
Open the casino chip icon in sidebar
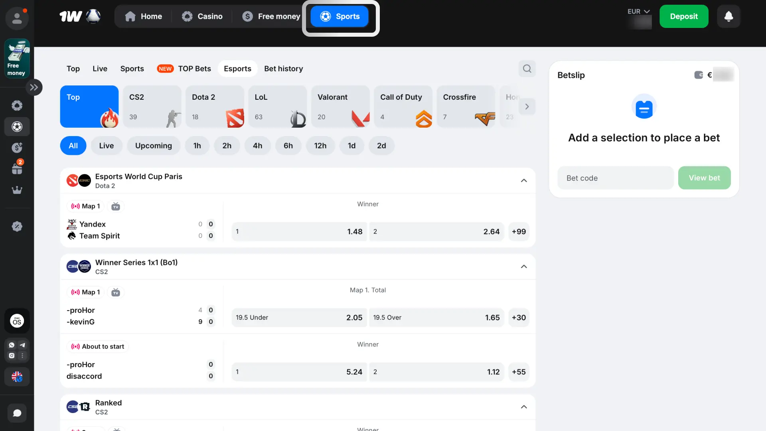coord(17,105)
